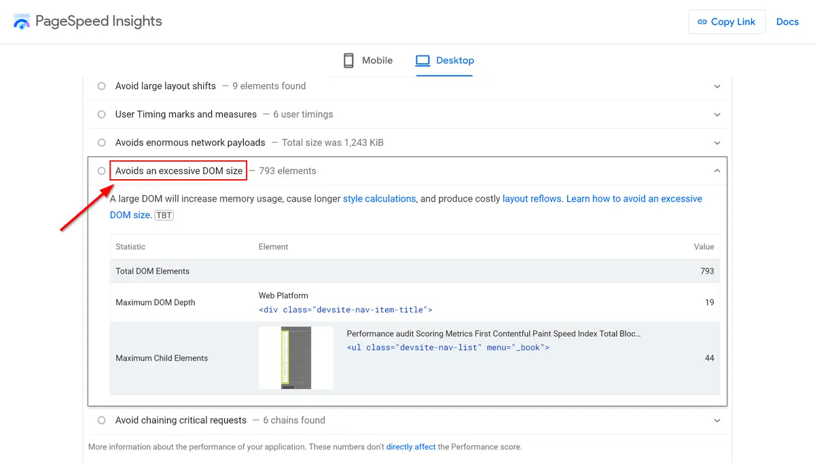Click circle status icon beside Avoid chaining critical requests
This screenshot has height=463, width=815.
(102, 420)
